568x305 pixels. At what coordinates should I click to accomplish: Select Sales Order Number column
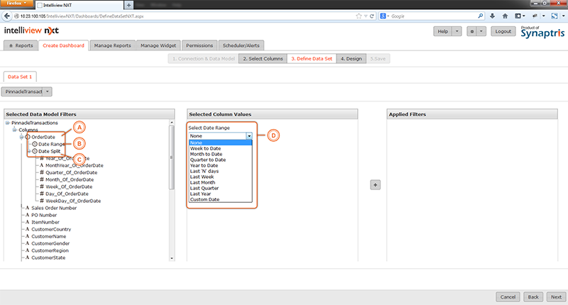[54, 208]
